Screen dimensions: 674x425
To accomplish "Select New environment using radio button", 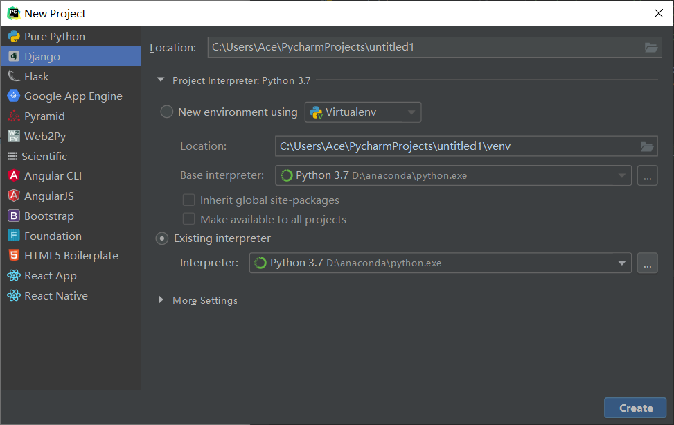I will [x=167, y=112].
